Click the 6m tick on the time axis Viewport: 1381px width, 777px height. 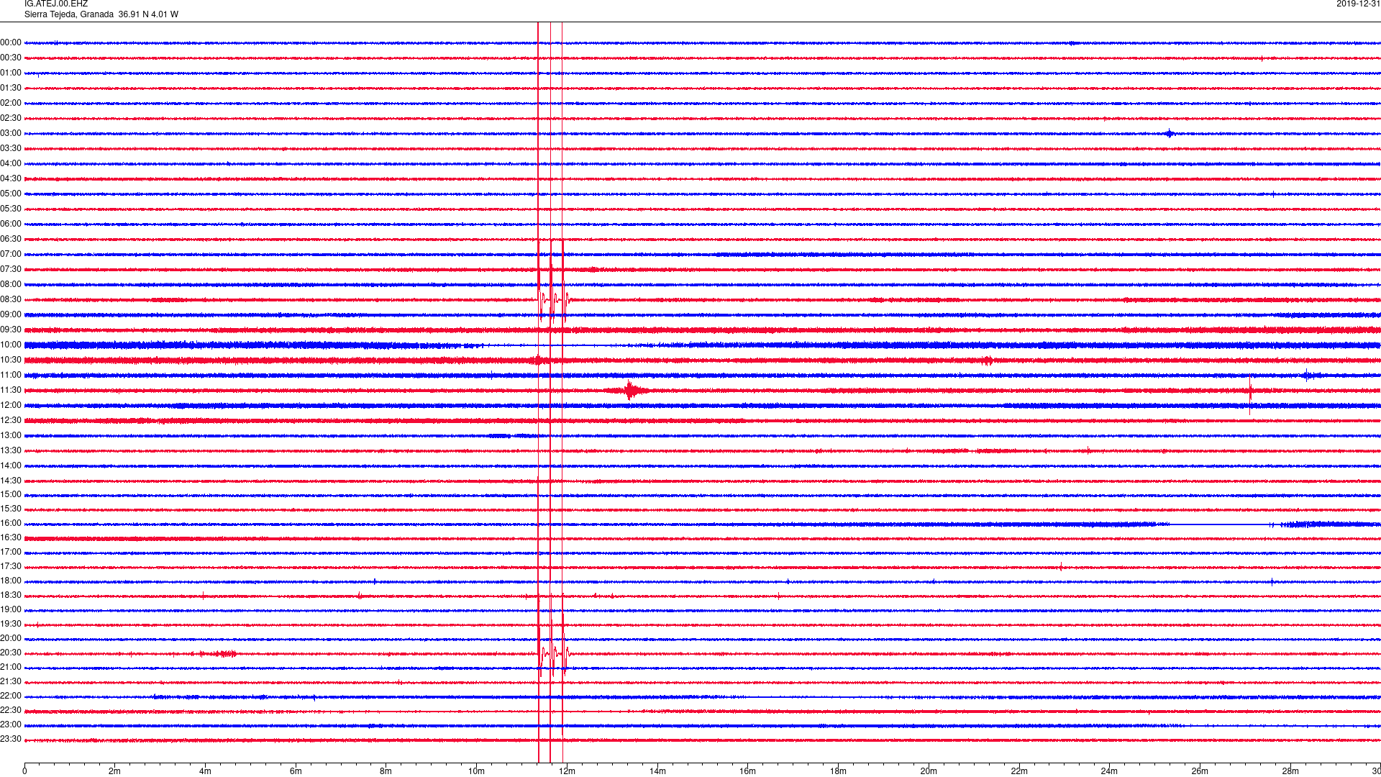(296, 771)
